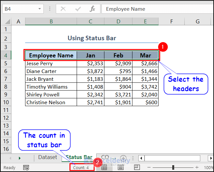Click the Jesse Perry cell
The image size is (214, 172).
coord(51,63)
